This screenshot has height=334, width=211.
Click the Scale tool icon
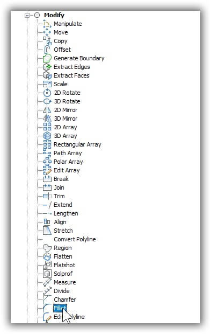[47, 84]
